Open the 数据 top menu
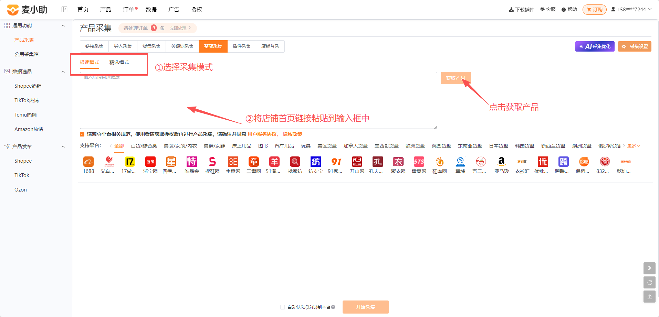 [151, 10]
